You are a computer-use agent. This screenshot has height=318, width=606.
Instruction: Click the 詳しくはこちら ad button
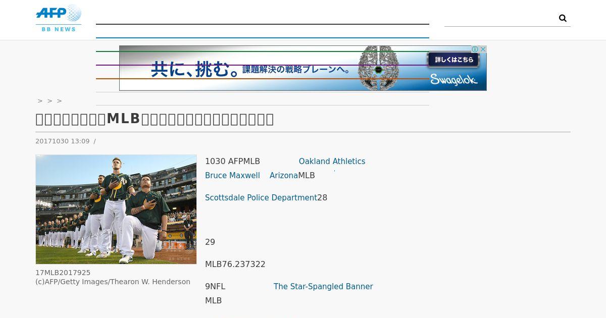[453, 60]
